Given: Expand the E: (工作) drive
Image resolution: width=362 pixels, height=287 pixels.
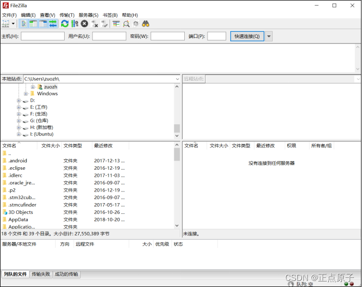Looking at the screenshot, I should (19, 107).
